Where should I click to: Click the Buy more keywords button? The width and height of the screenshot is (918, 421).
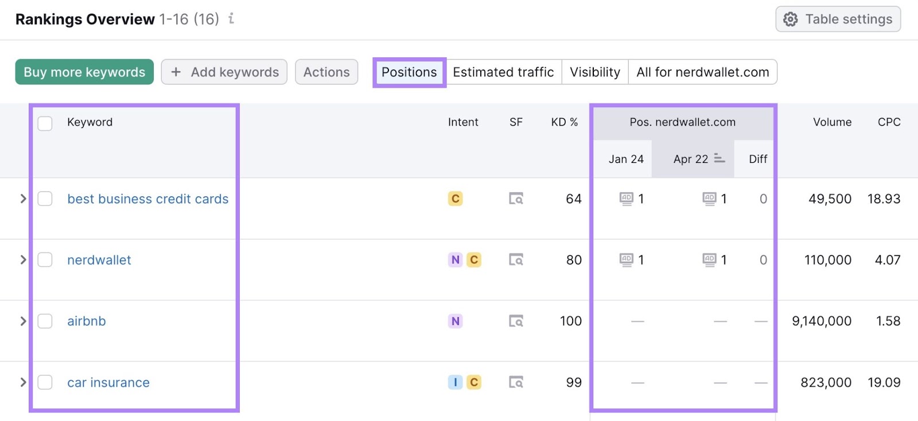click(x=84, y=72)
